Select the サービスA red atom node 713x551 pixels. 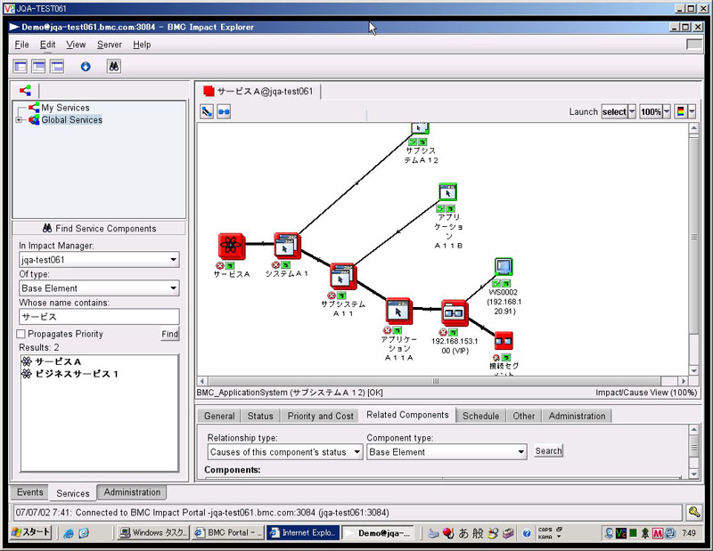(232, 247)
